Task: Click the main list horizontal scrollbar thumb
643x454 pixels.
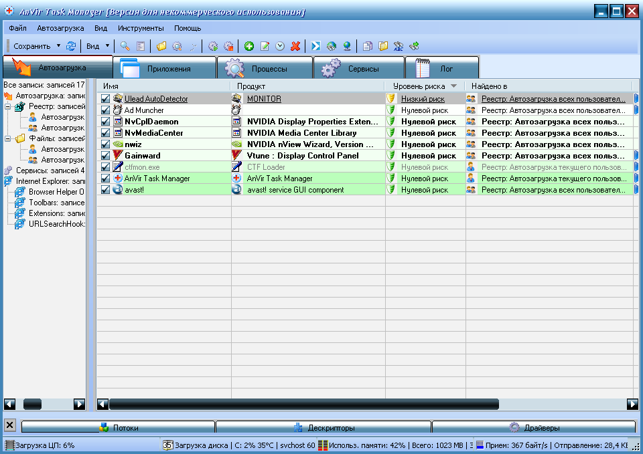Action: (x=304, y=405)
